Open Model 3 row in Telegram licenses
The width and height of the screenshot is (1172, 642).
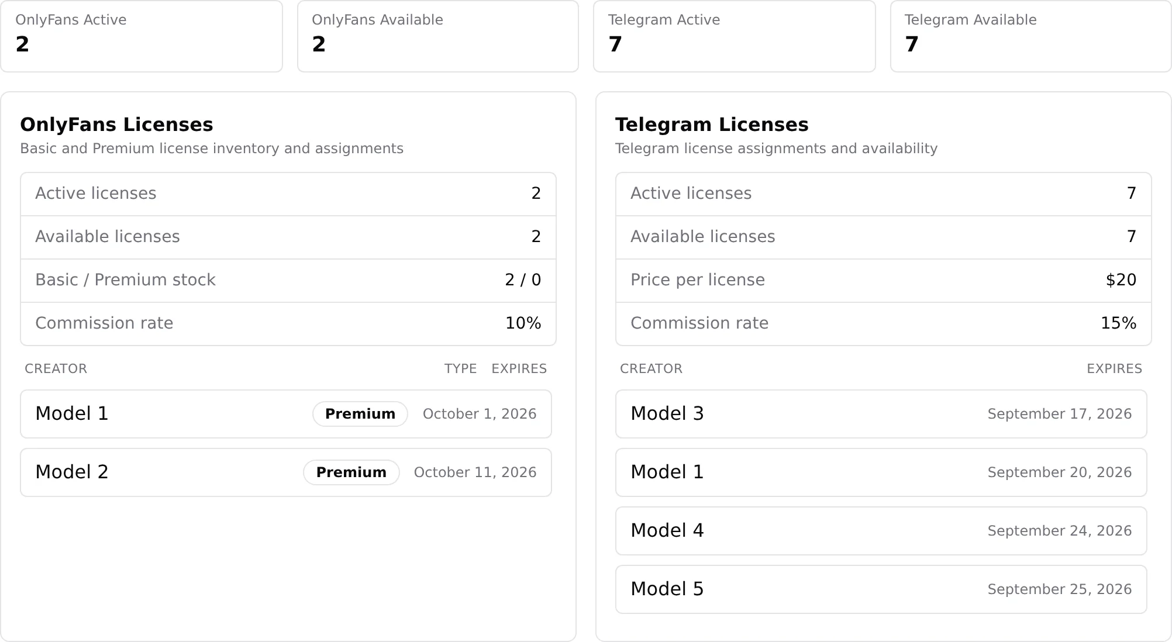pos(881,414)
